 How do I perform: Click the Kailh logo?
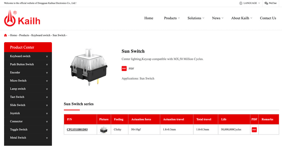22,18
